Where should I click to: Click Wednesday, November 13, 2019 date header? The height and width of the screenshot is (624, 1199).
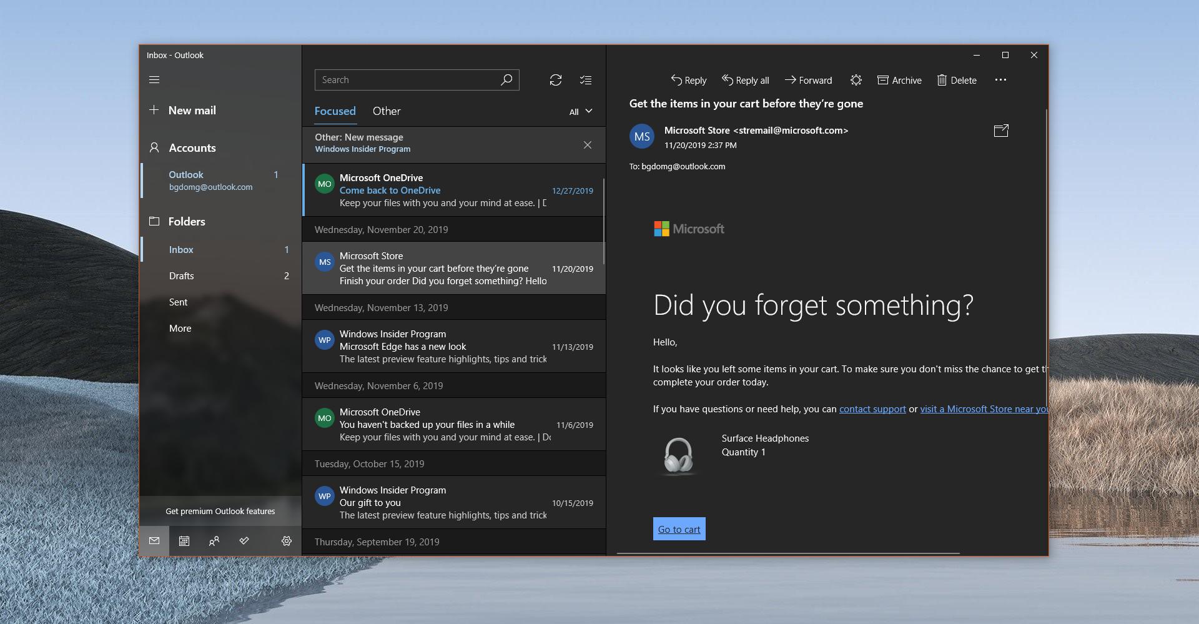tap(453, 307)
